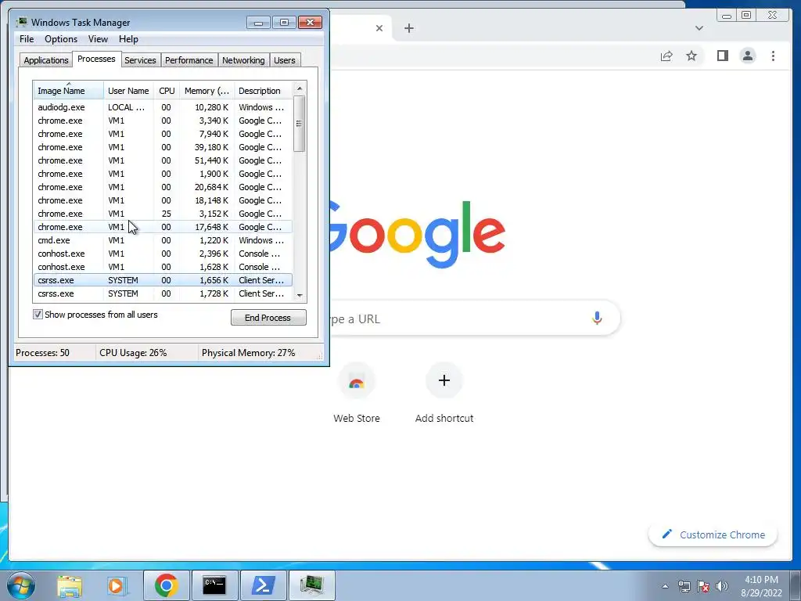Click CPU Usage: 26% status text
The width and height of the screenshot is (801, 601).
(x=133, y=353)
